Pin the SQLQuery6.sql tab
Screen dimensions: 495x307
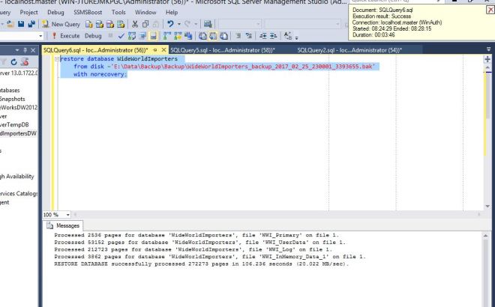[x=155, y=49]
